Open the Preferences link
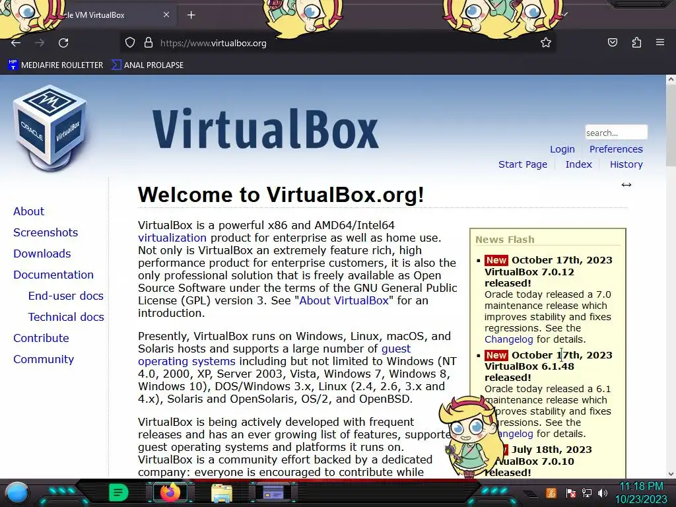The width and height of the screenshot is (676, 507). (x=616, y=149)
